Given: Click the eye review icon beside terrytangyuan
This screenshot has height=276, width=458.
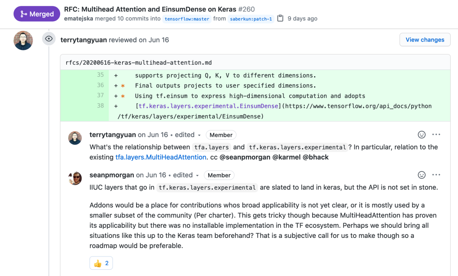Looking at the screenshot, I should click(49, 39).
